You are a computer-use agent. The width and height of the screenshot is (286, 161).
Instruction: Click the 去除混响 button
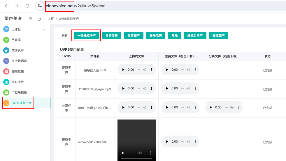click(156, 35)
